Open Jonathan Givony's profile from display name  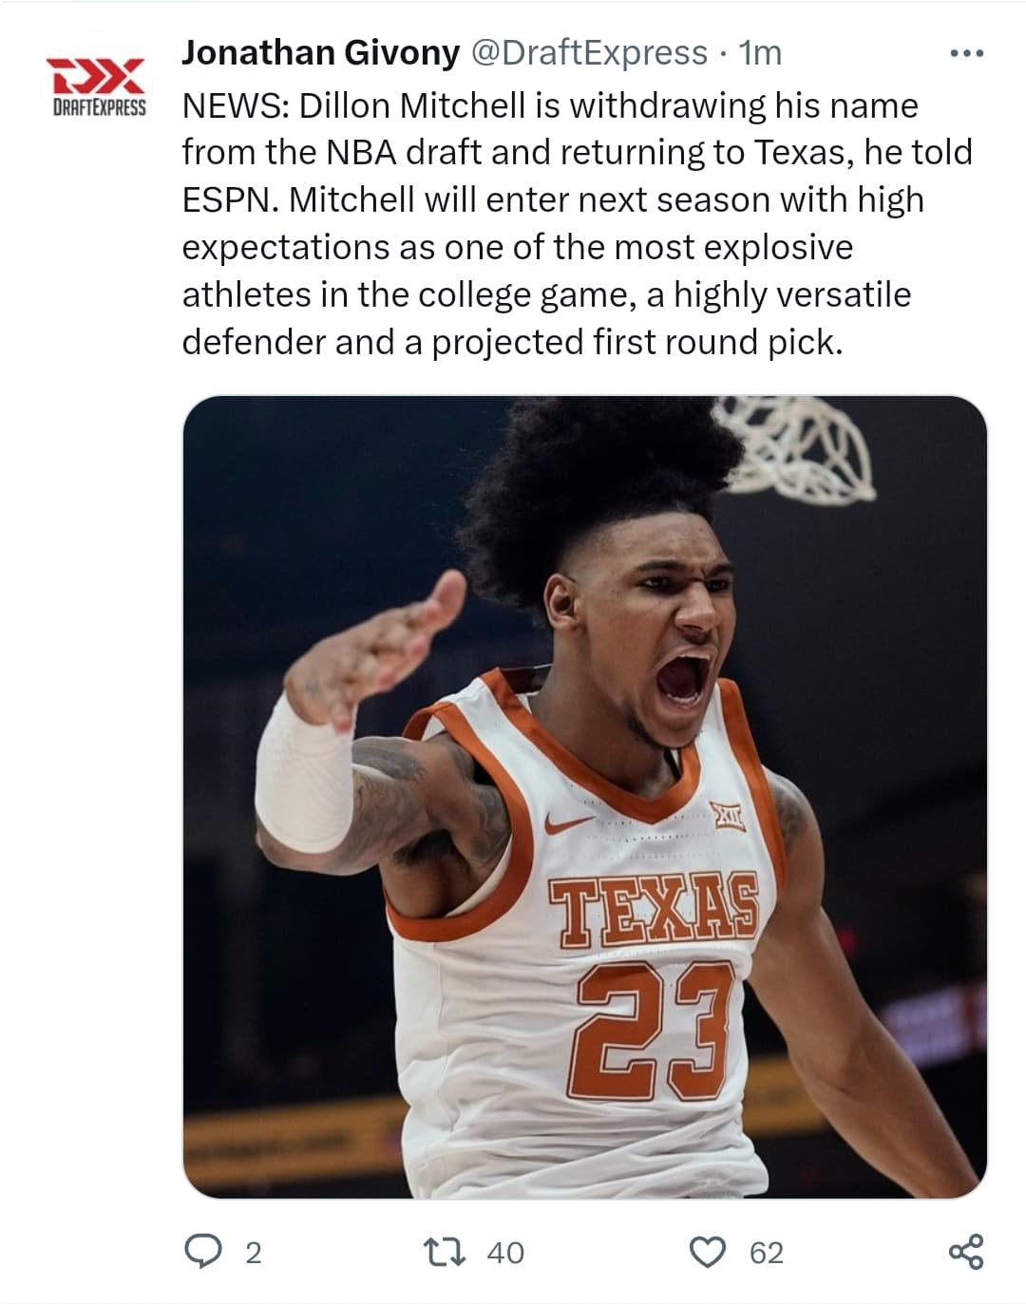point(320,53)
